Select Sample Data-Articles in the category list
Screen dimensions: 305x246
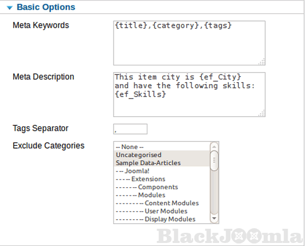coord(148,163)
